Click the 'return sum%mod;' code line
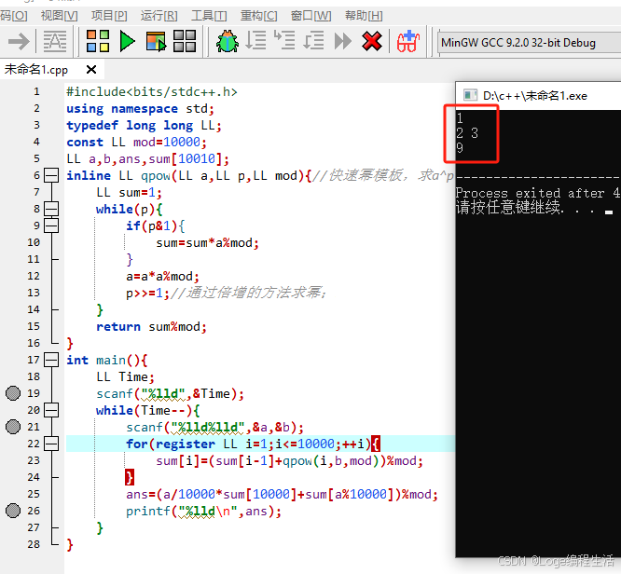621x574 pixels. pos(151,326)
